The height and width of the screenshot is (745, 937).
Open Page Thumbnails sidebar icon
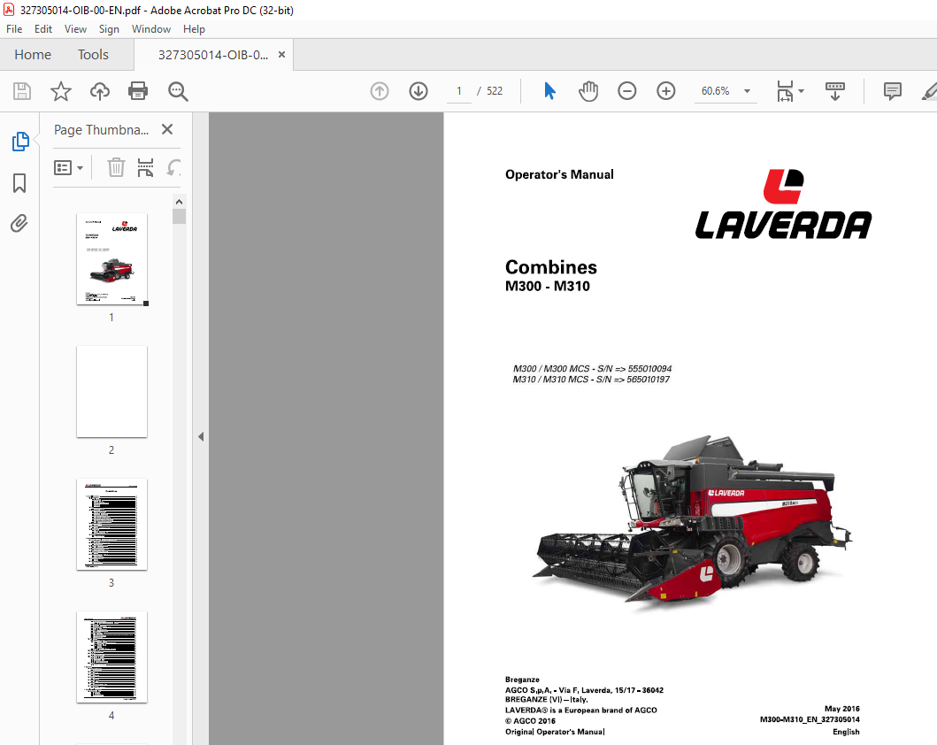coord(20,142)
